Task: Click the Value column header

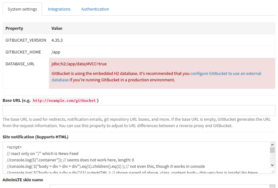Action: point(162,29)
